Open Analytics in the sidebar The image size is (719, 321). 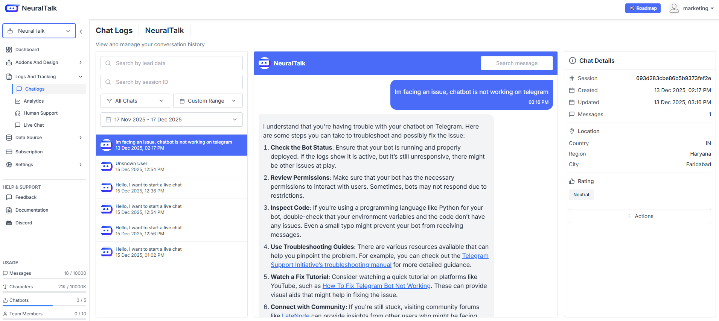pyautogui.click(x=34, y=101)
